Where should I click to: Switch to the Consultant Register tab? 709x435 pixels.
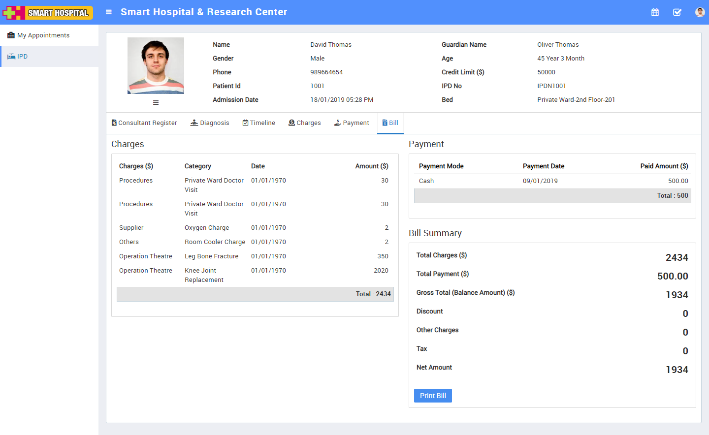(144, 123)
